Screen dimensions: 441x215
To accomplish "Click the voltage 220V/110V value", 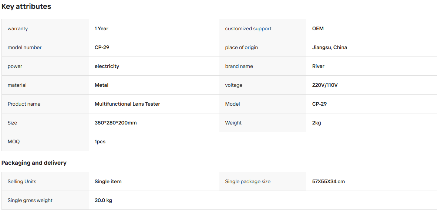I will [324, 85].
